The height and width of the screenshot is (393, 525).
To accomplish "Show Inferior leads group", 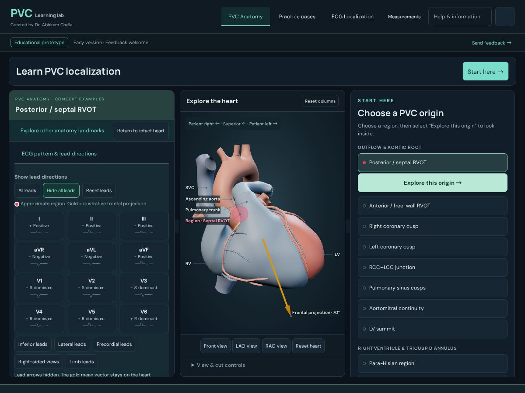I will pyautogui.click(x=33, y=344).
